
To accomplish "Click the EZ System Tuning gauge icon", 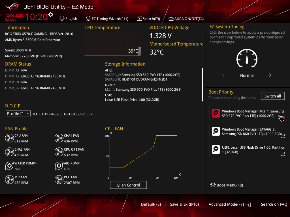I will point(247,58).
